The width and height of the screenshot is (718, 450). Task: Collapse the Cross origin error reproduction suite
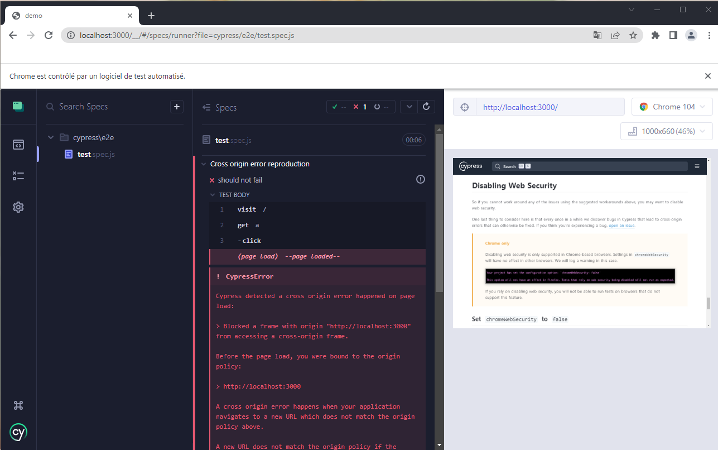tap(203, 164)
